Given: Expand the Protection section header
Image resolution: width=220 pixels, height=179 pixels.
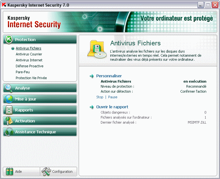Looking at the screenshot, I should 40,39.
